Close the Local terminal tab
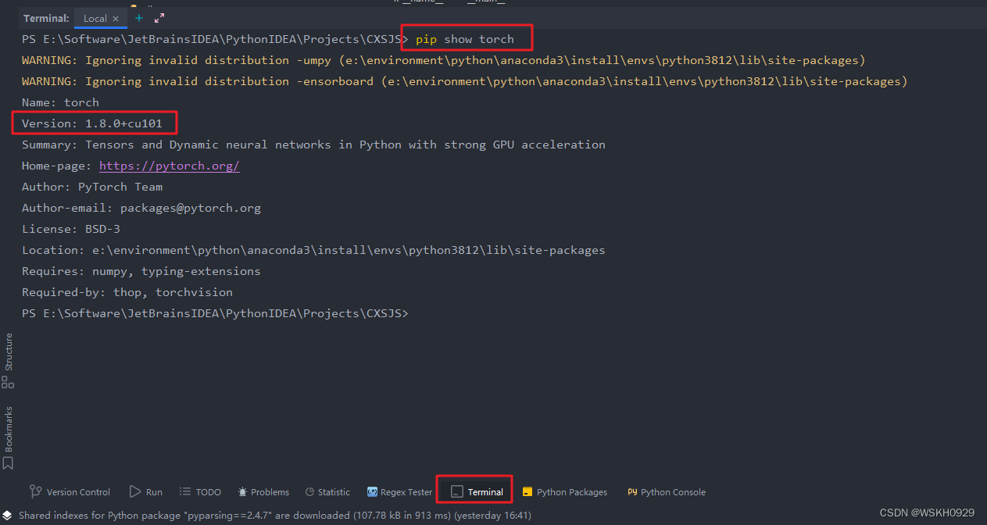The width and height of the screenshot is (987, 525). click(116, 19)
